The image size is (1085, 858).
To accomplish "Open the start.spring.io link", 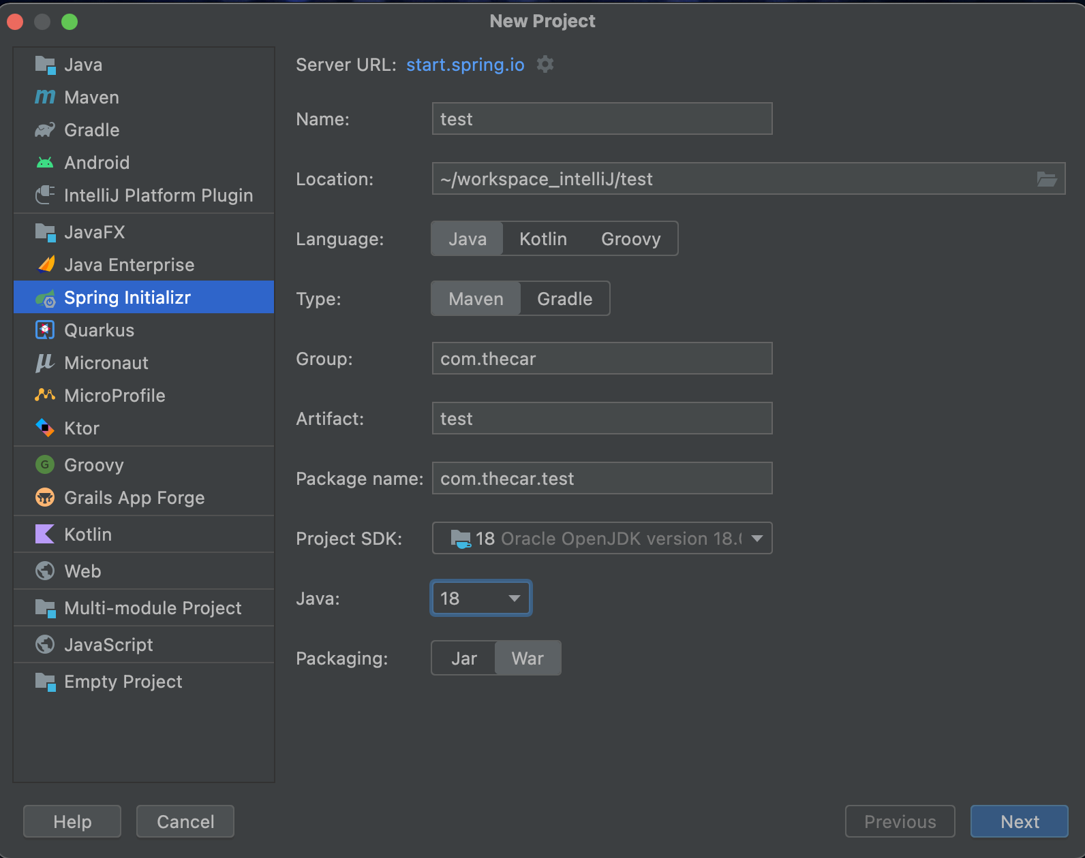I will tap(465, 65).
